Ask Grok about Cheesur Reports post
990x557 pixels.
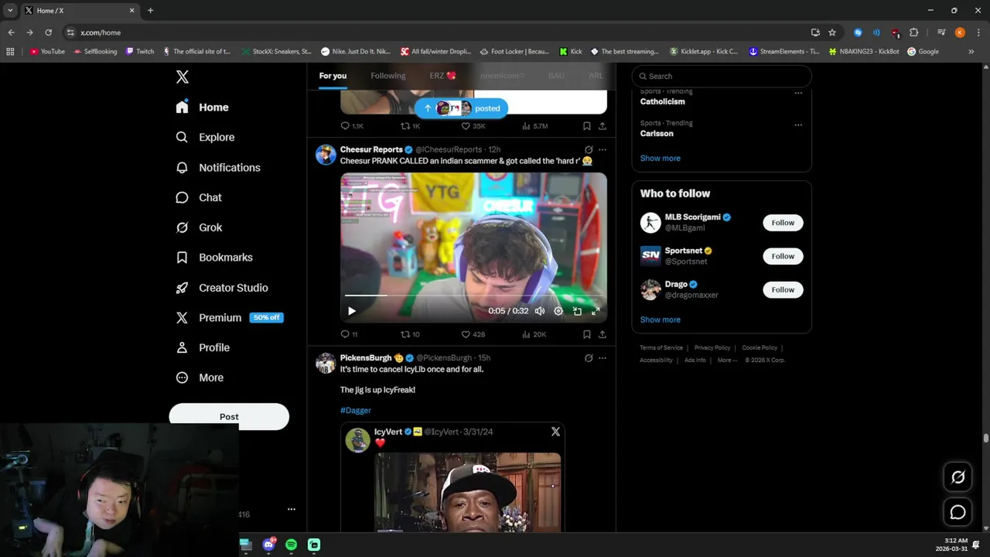[x=589, y=150]
